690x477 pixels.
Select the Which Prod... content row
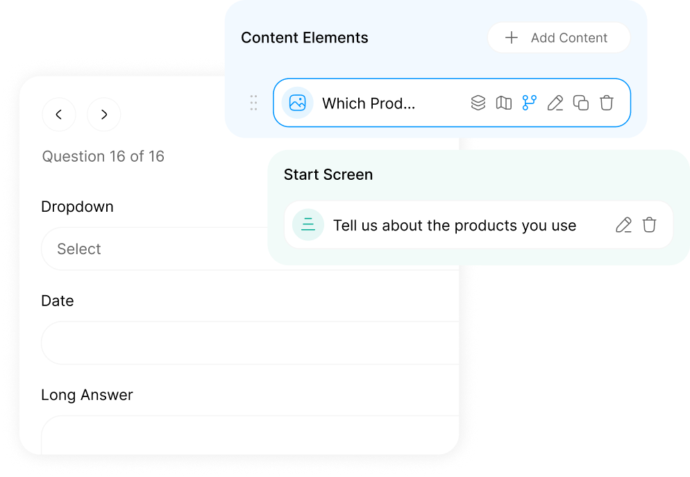[452, 103]
